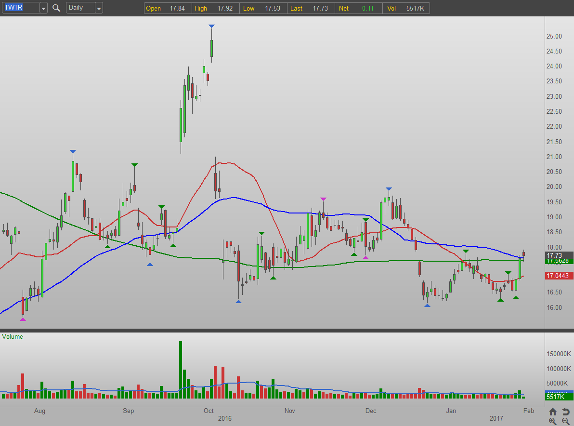Reset chart view with the home icon
574x426 pixels.
pyautogui.click(x=553, y=412)
